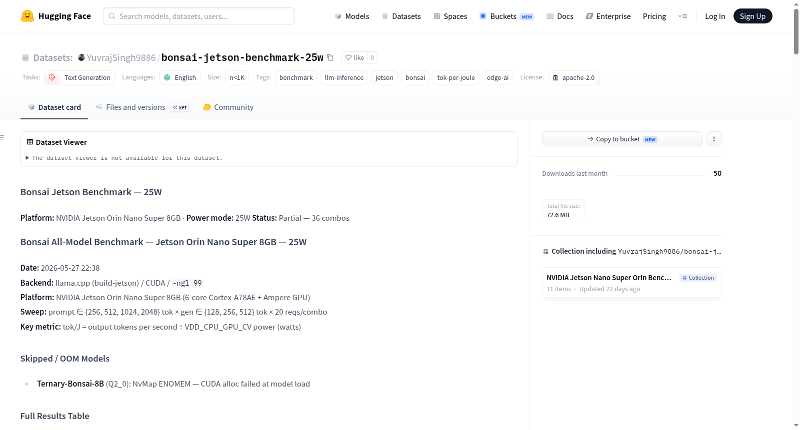The width and height of the screenshot is (800, 430).
Task: Click the bonsai tag
Action: 415,77
